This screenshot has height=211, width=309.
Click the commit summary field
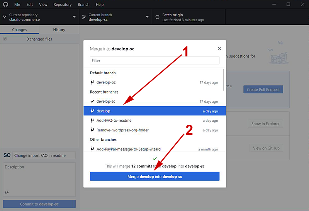click(44, 155)
